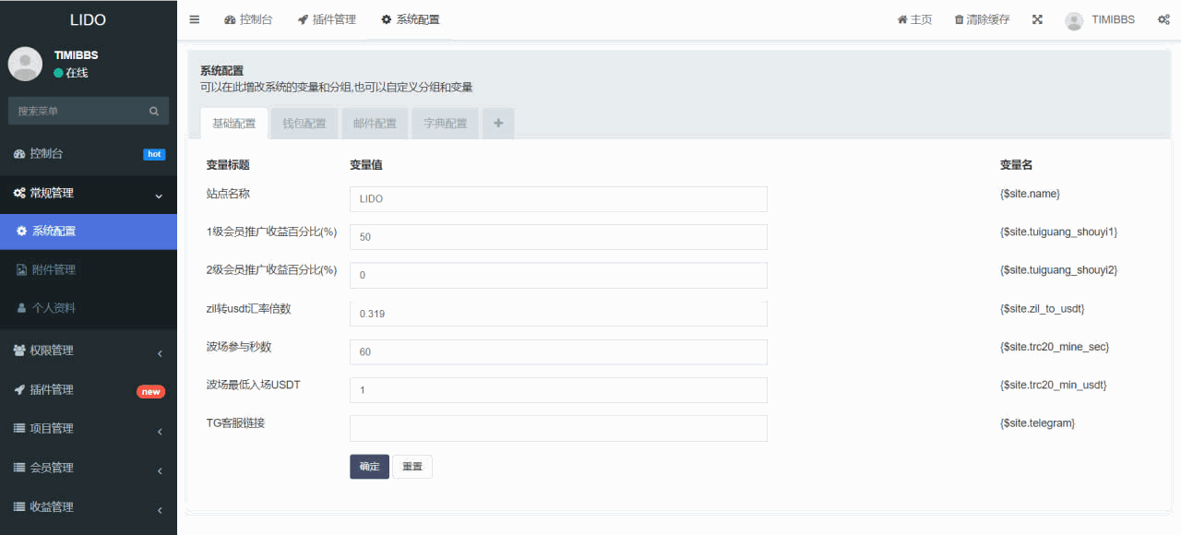Click the TIMIBBS avatar in the top bar

(1074, 18)
